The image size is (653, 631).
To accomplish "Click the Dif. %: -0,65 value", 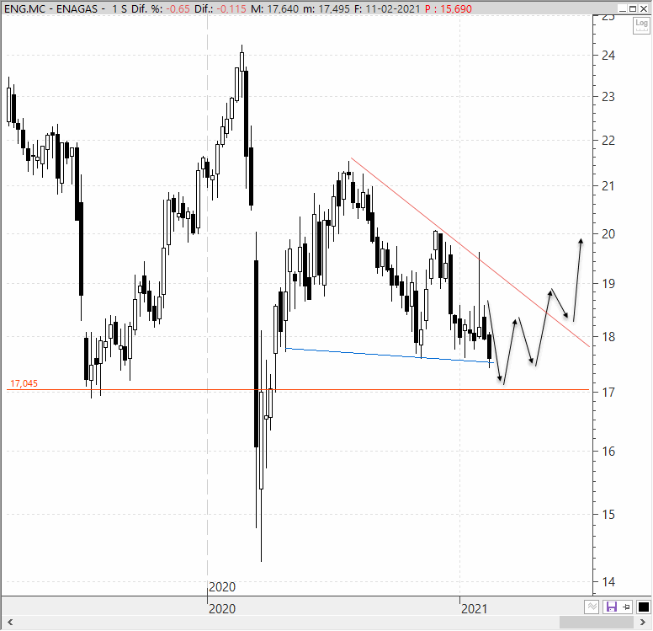I will click(161, 8).
